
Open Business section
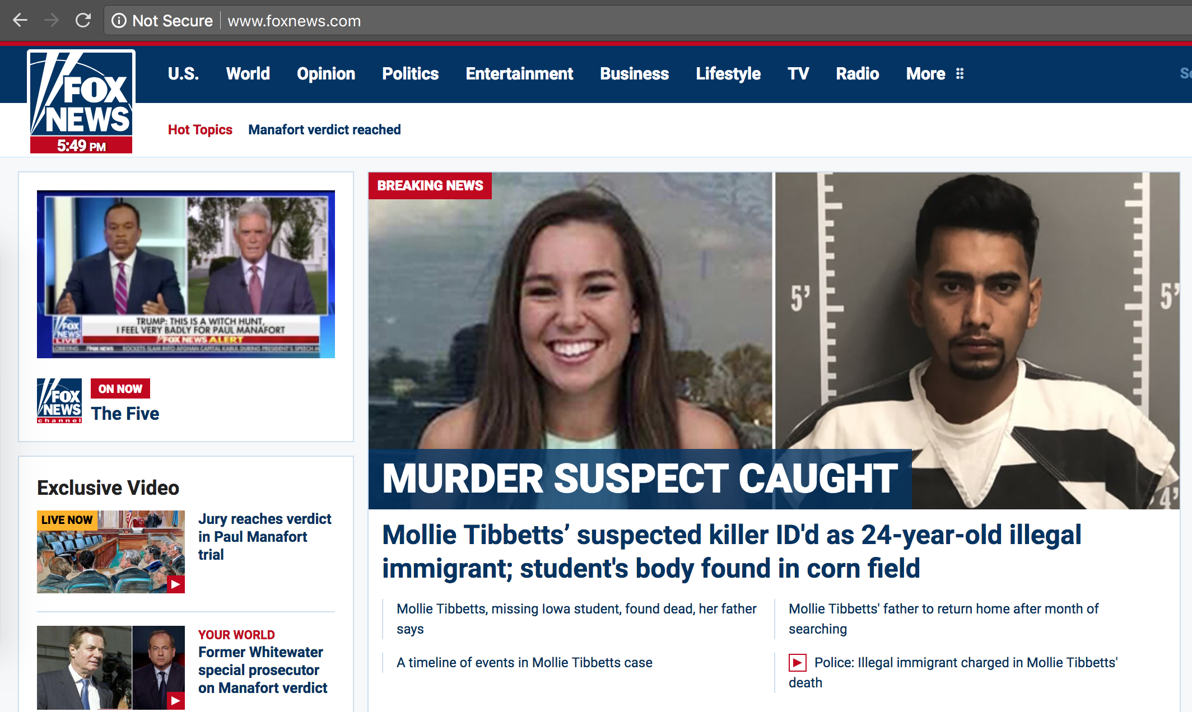pos(635,74)
